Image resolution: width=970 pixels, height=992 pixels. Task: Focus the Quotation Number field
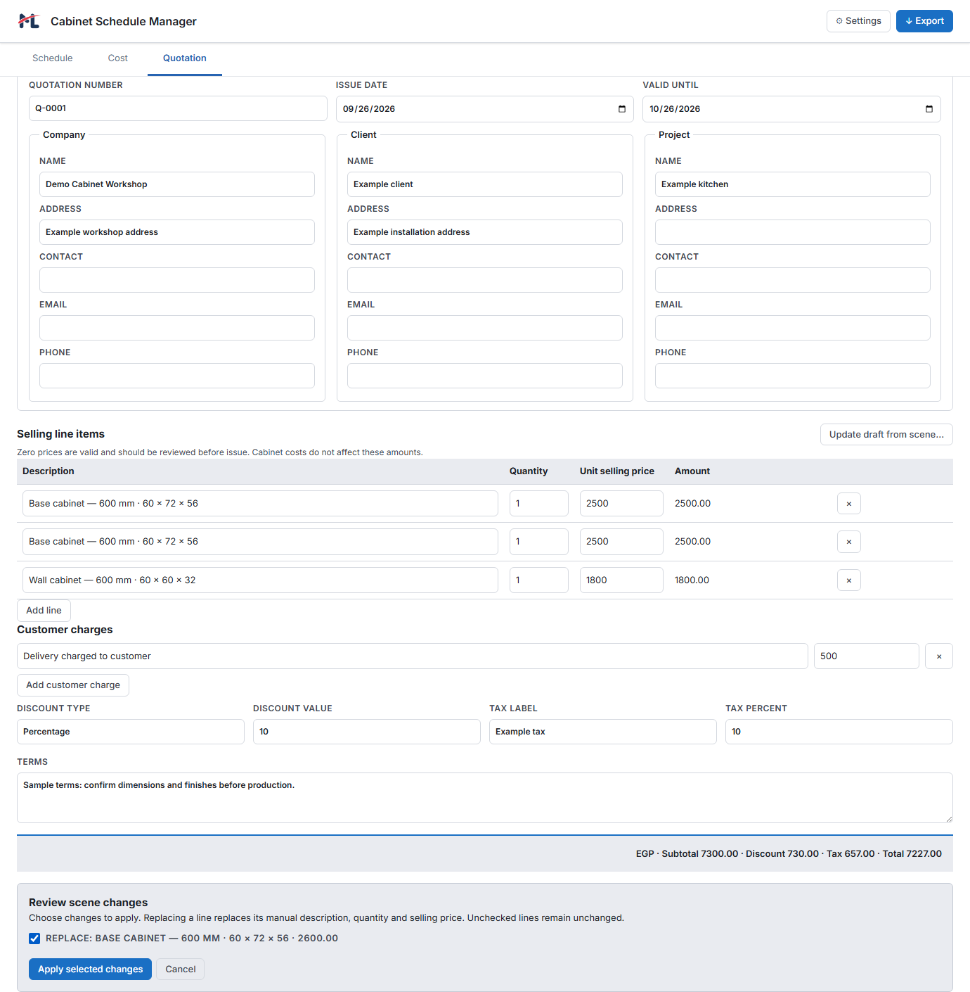pyautogui.click(x=178, y=108)
